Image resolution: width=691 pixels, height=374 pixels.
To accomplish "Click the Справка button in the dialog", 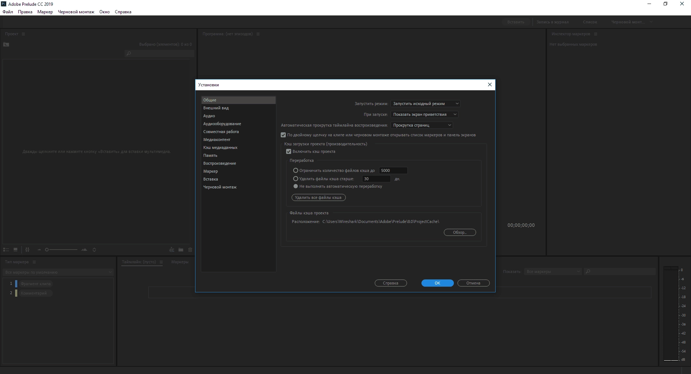I will 390,283.
